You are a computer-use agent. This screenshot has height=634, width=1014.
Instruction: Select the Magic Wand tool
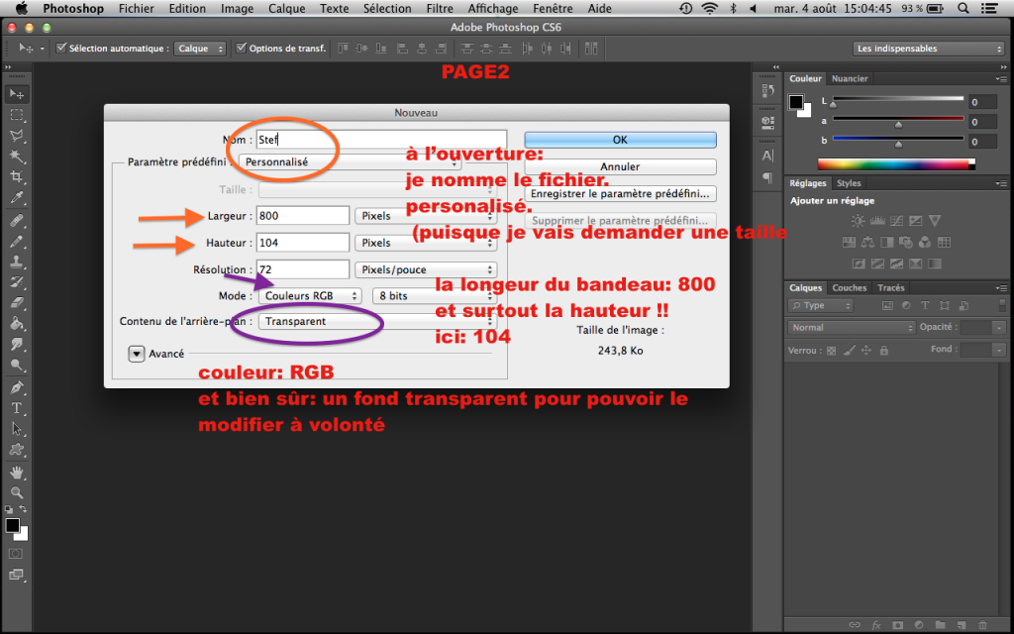(x=16, y=156)
